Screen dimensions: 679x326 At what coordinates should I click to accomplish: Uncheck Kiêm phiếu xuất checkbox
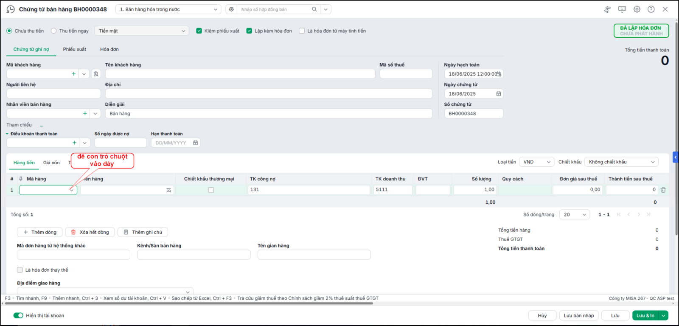(x=199, y=31)
